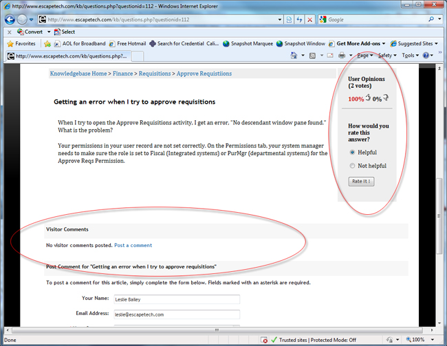
Task: Open AOL for Broadband favorite
Action: [80, 43]
